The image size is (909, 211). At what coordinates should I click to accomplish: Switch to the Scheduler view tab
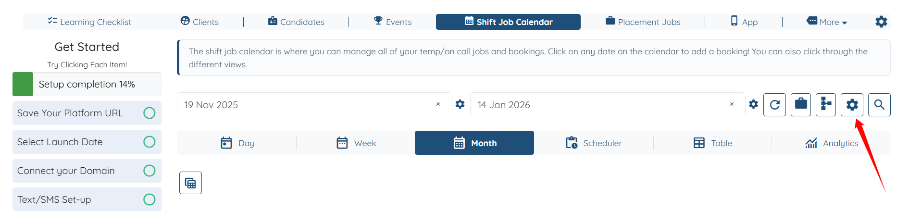click(594, 143)
